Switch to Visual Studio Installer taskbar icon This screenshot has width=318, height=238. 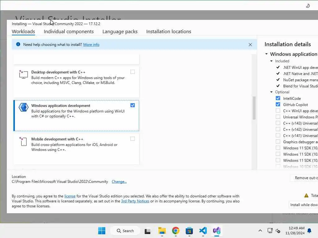(x=216, y=231)
